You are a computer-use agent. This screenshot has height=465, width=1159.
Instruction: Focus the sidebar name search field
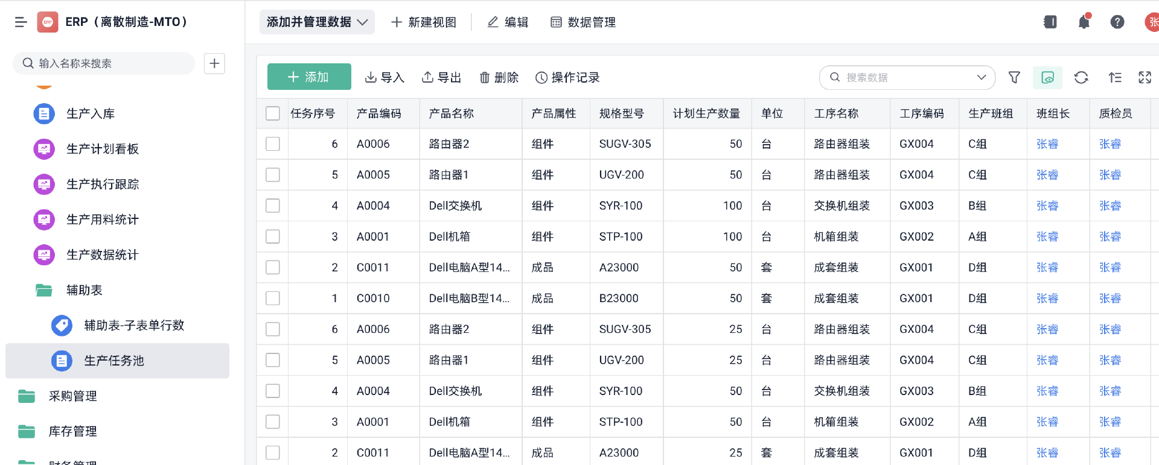point(104,63)
